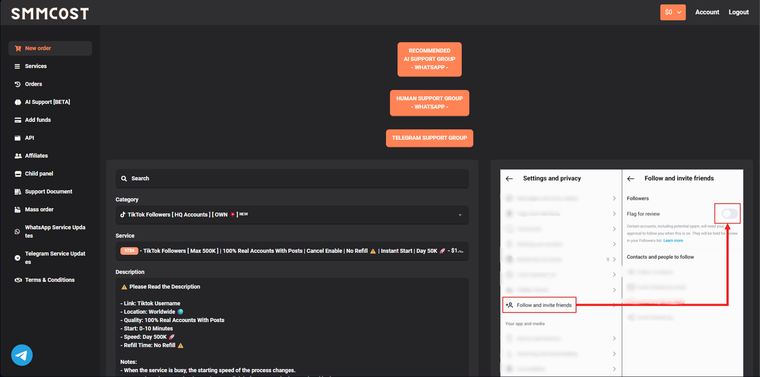
Task: Open the New order page
Action: tap(50, 48)
